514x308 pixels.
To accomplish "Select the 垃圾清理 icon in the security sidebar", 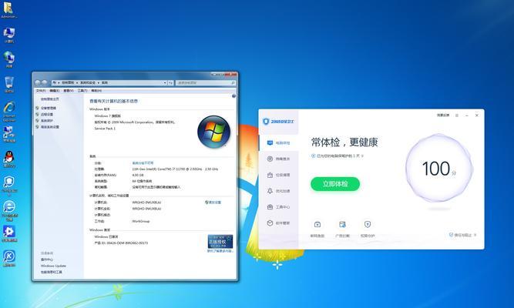I will (x=270, y=175).
